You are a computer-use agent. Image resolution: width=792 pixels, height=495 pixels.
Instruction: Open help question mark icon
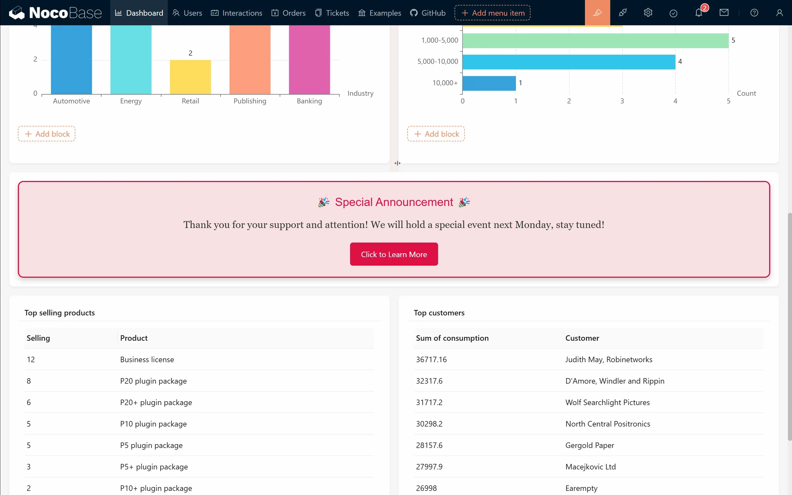tap(754, 13)
